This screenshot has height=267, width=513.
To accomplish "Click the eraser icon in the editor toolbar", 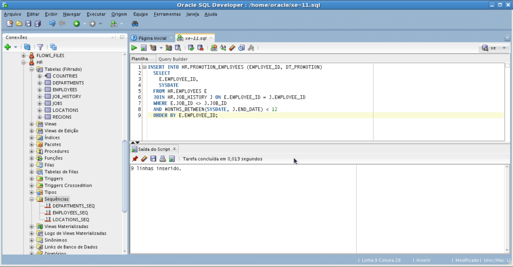I will pyautogui.click(x=232, y=48).
